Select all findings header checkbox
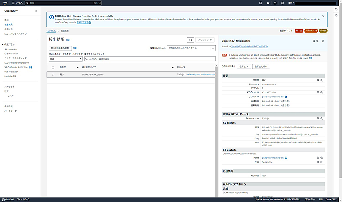 coord(53,68)
